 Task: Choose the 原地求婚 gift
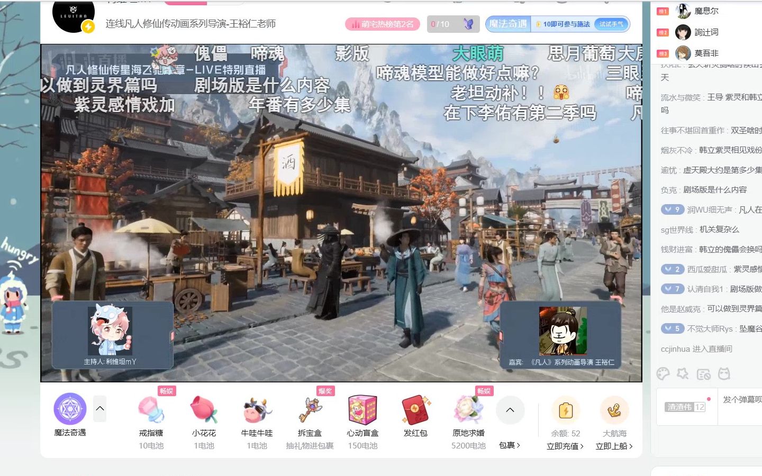pos(468,410)
